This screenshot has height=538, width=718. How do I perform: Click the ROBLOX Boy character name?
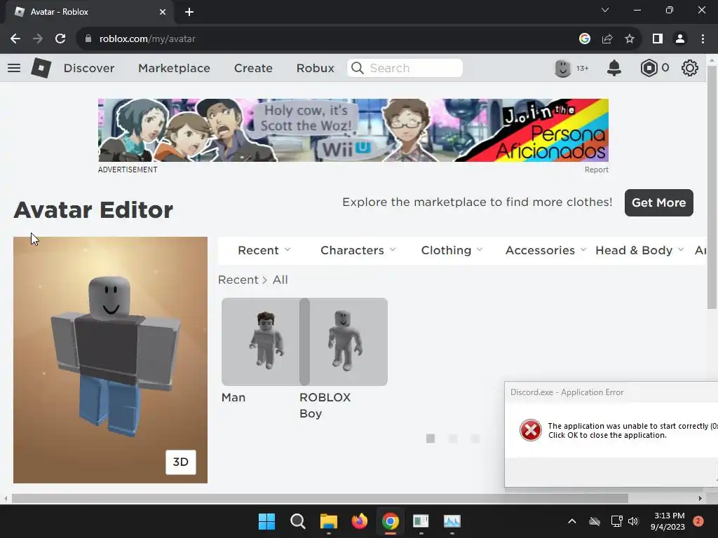pyautogui.click(x=325, y=406)
